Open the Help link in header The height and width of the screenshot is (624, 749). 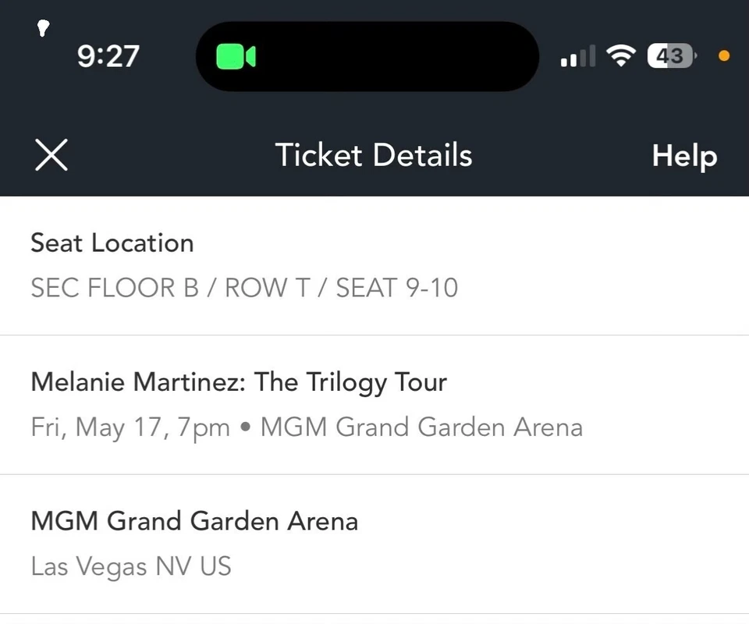(684, 156)
